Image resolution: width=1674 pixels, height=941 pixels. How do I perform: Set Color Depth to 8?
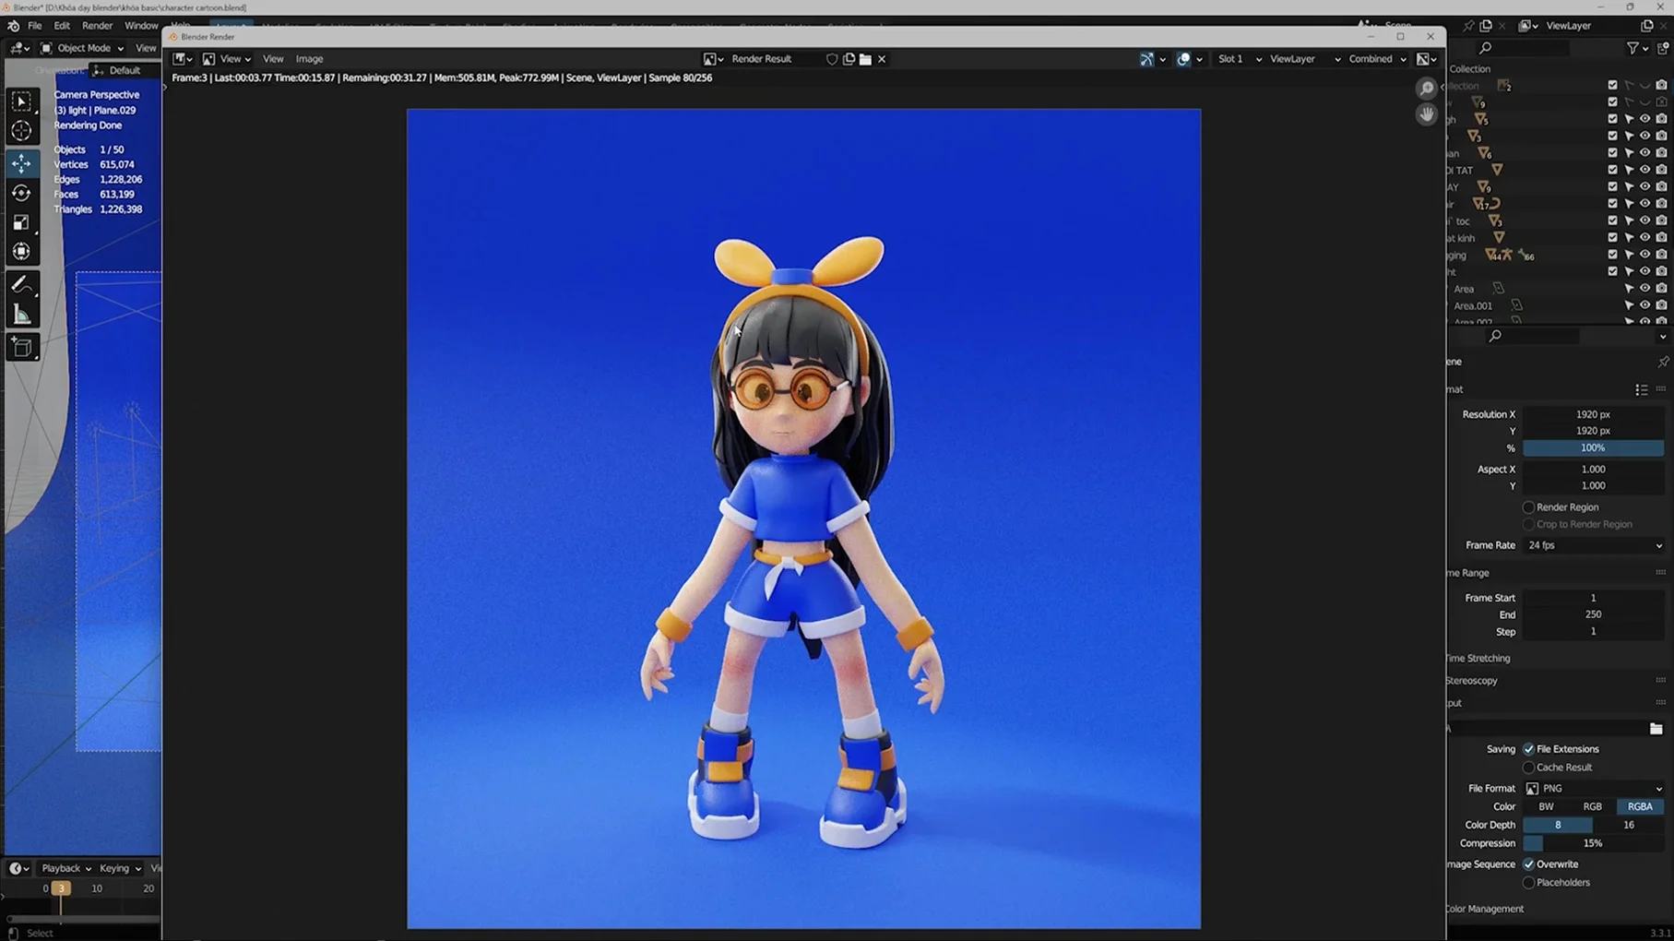coord(1558,826)
